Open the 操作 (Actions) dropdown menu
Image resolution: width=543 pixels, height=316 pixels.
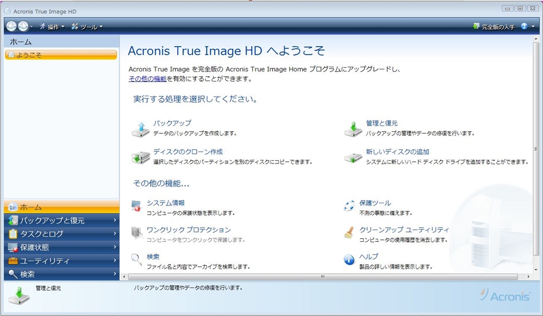tap(52, 26)
